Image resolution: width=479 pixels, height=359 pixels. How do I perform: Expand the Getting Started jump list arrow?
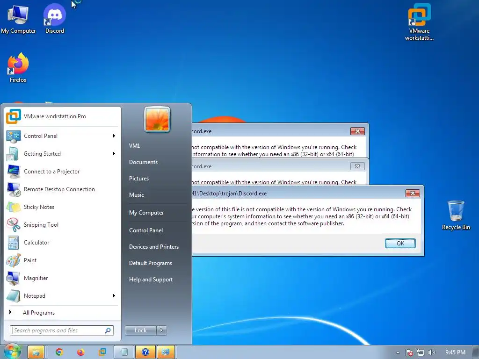point(114,153)
